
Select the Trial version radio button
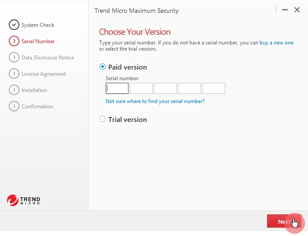point(103,119)
